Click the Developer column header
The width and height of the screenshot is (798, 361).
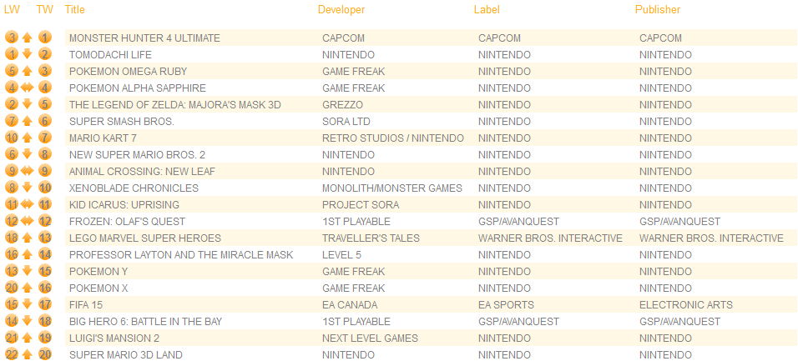[341, 10]
